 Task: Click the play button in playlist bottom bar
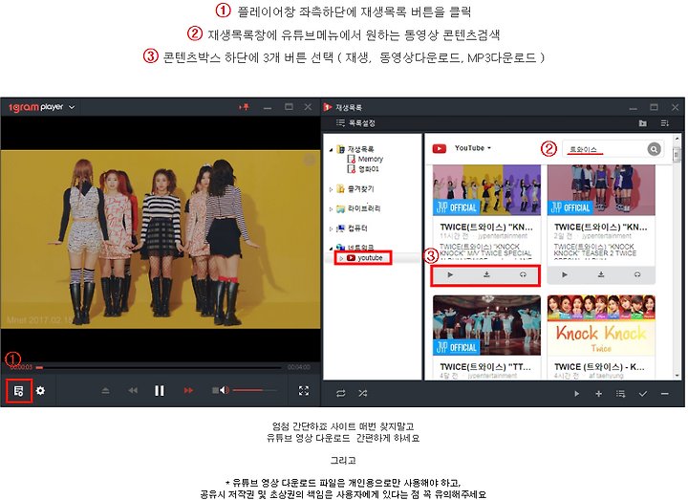pos(577,394)
